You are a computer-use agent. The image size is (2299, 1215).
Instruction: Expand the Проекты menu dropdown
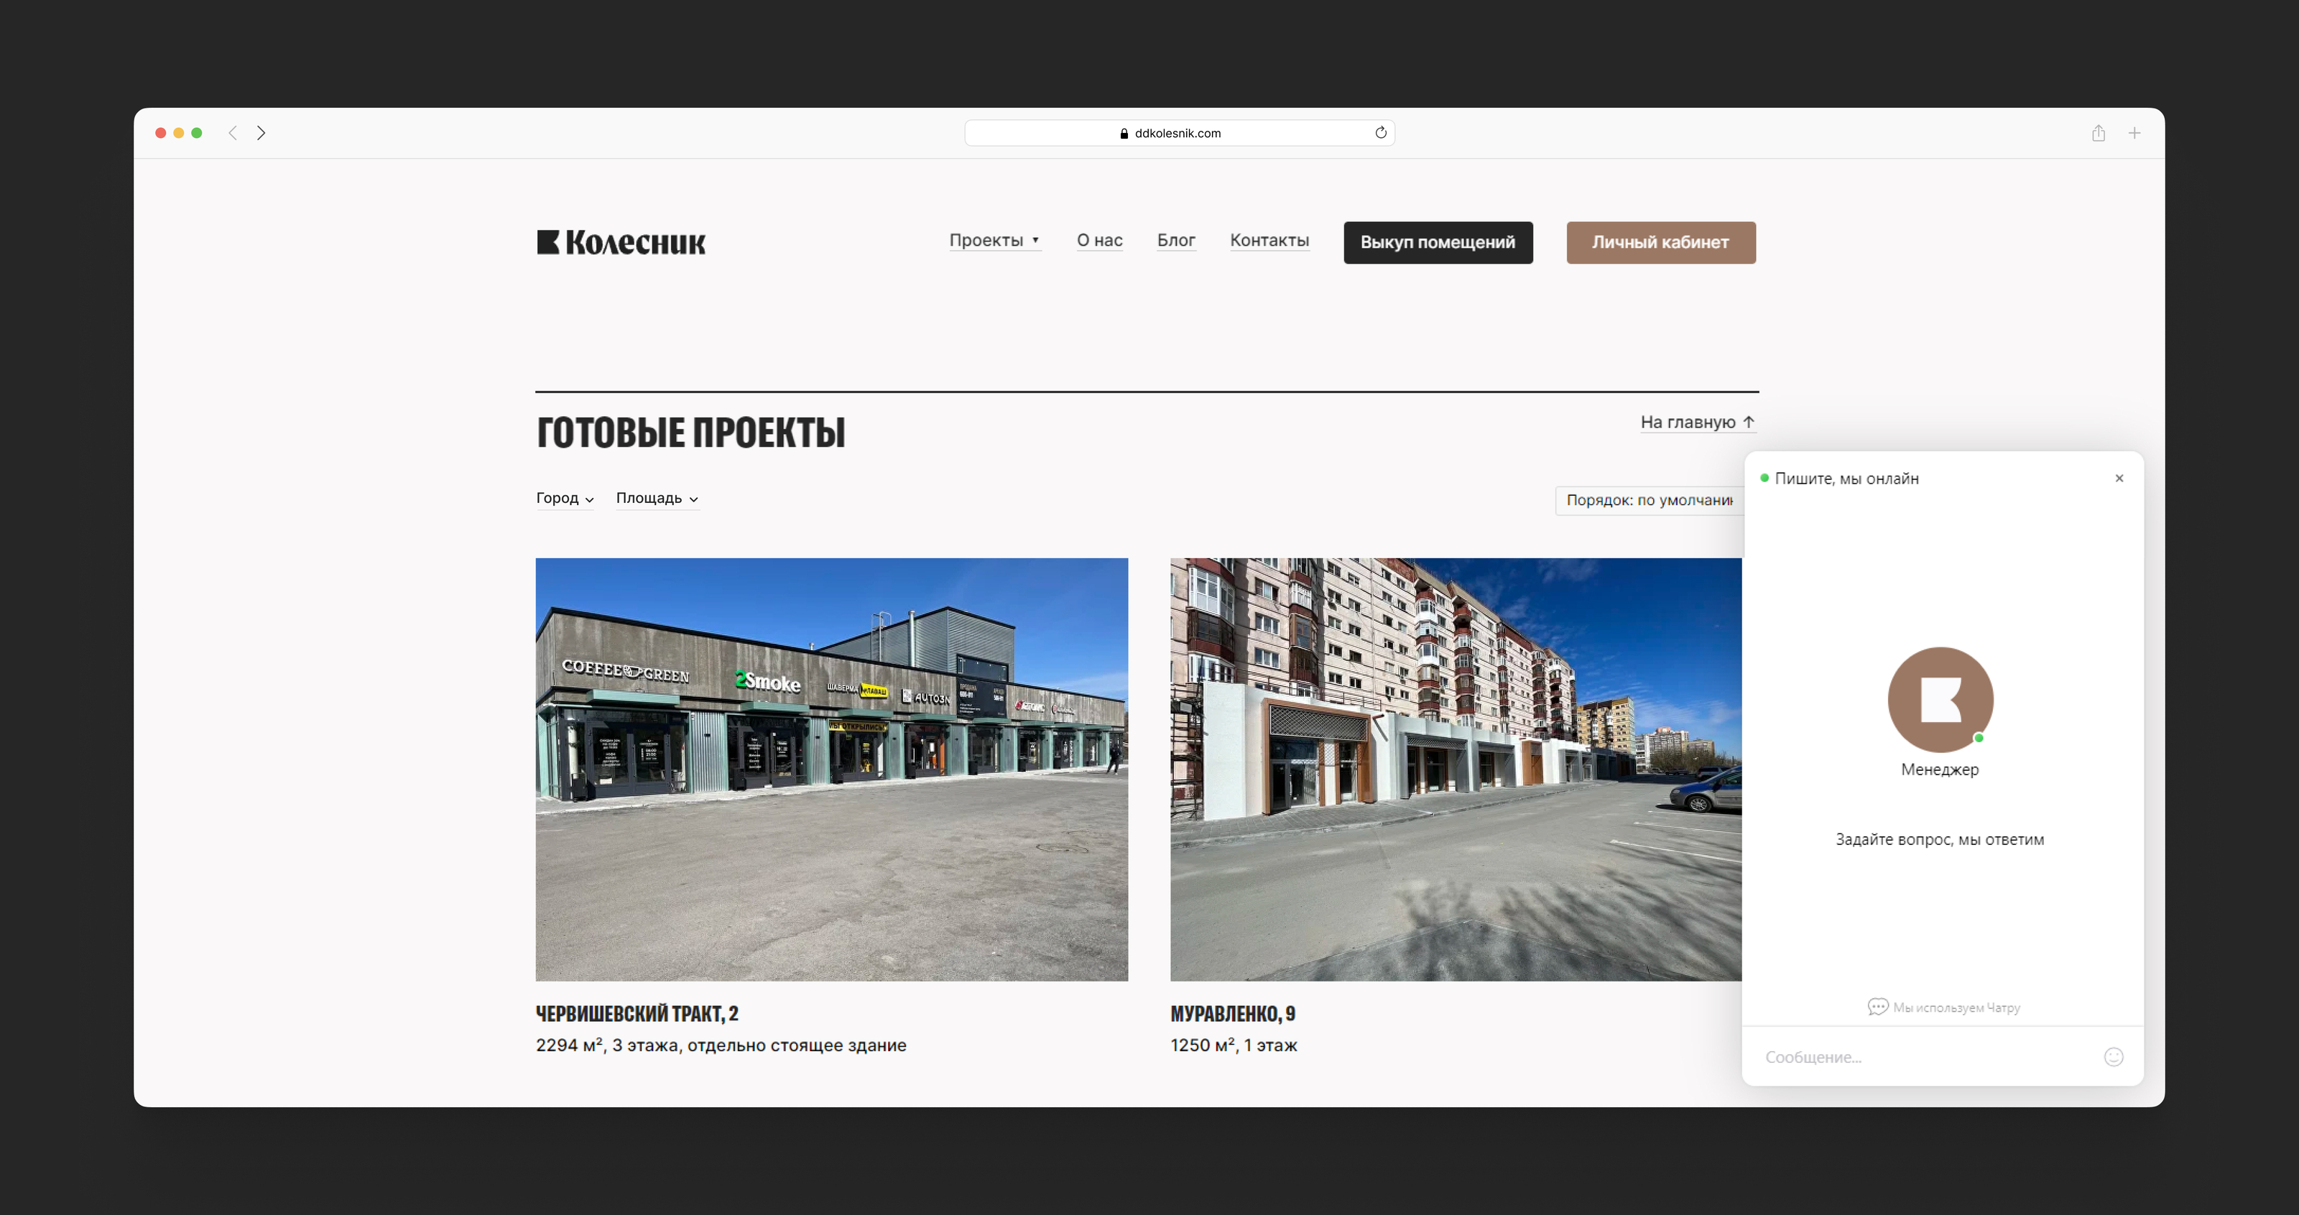[994, 240]
